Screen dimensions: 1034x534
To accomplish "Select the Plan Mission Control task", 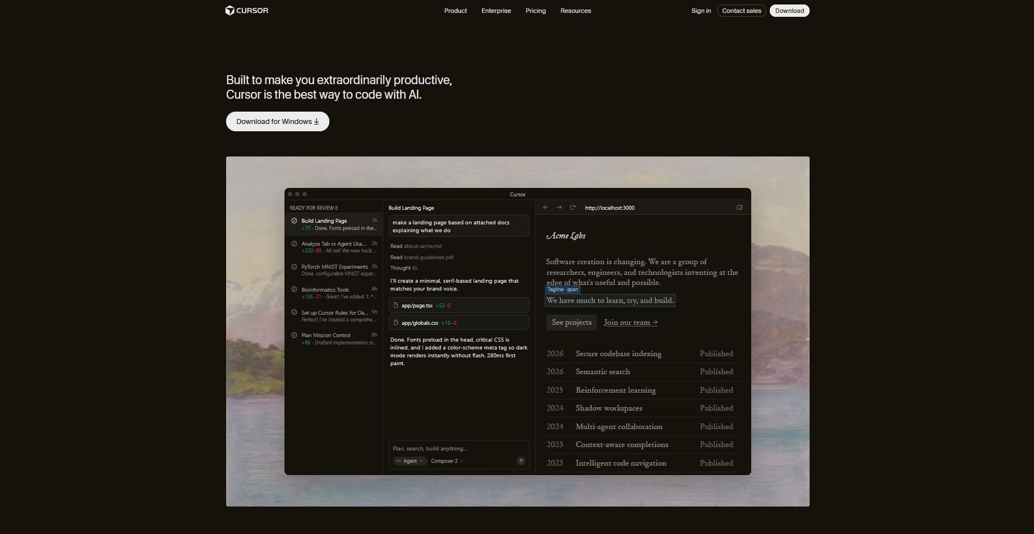I will 333,339.
